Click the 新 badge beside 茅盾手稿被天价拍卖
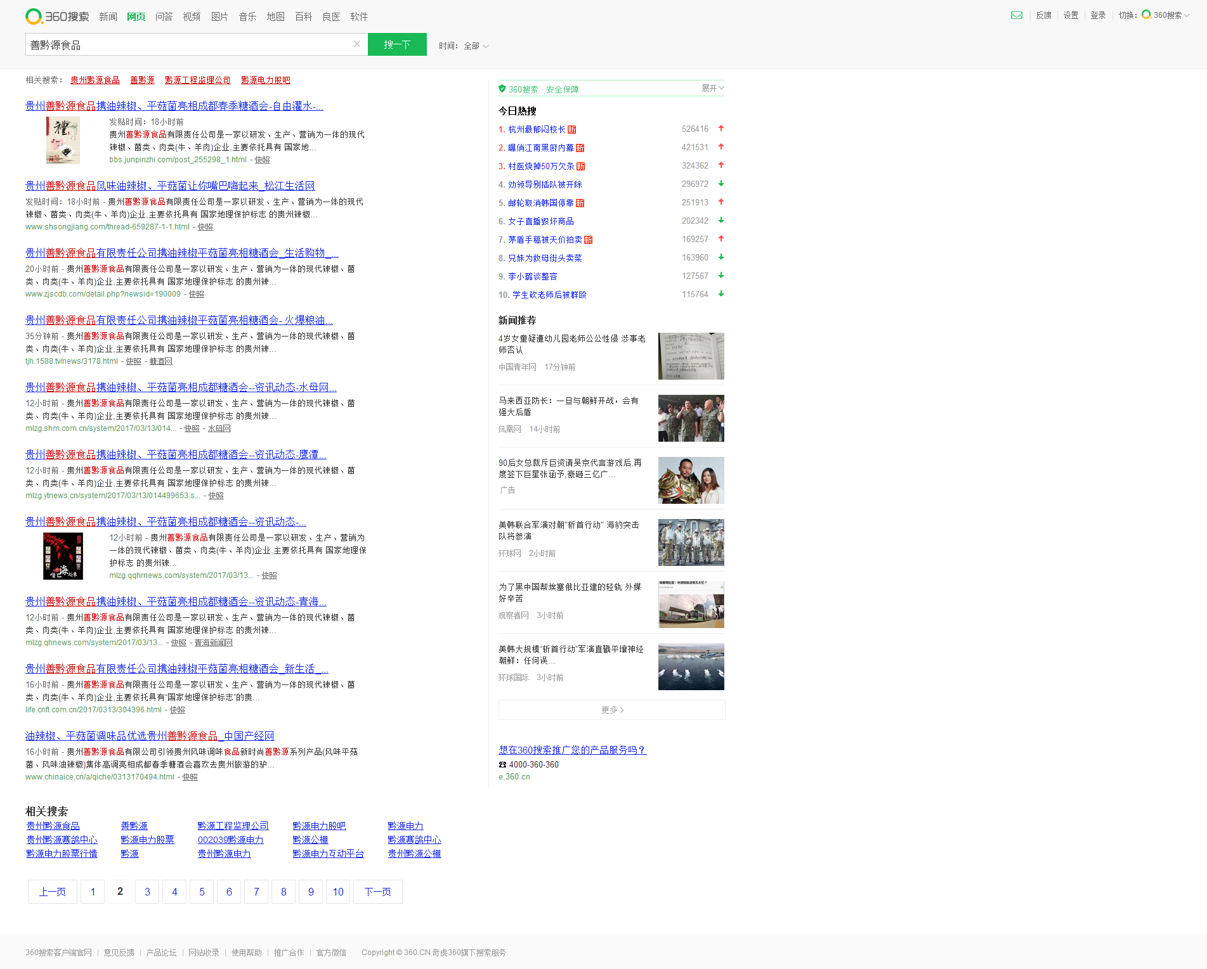 [x=589, y=240]
